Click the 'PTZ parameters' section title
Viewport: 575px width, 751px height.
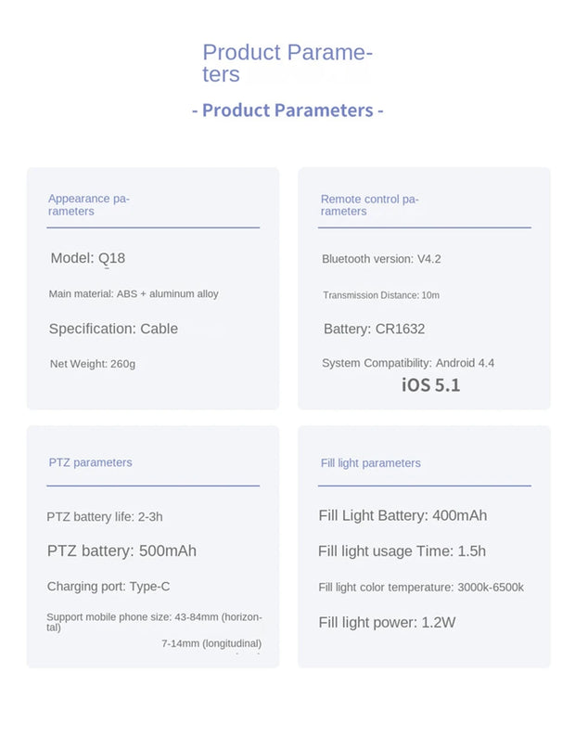90,462
